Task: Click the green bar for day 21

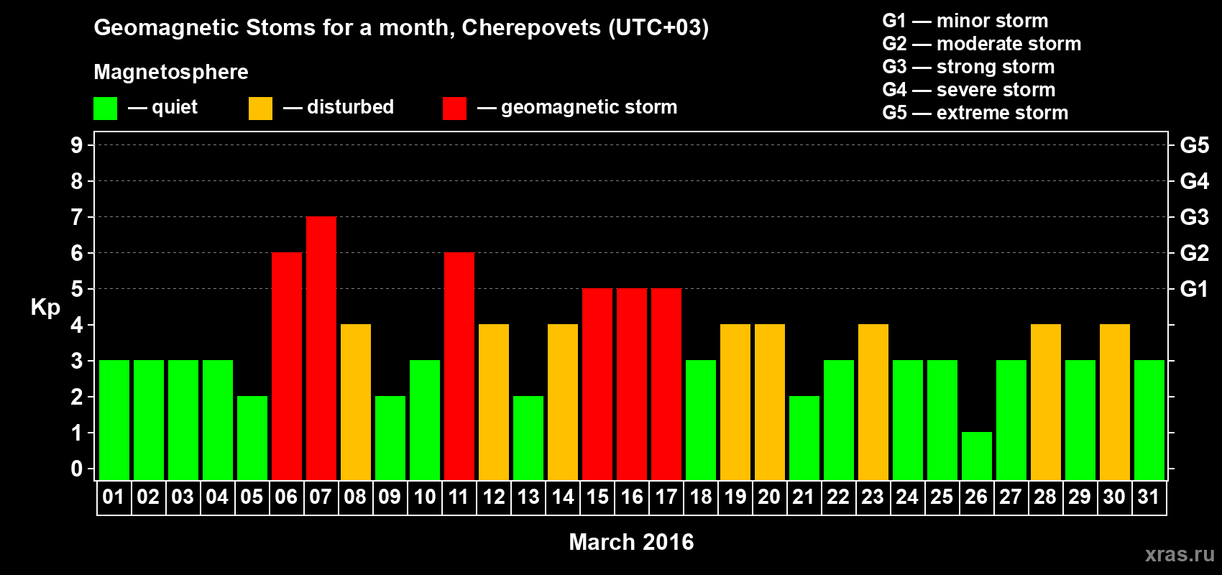Action: tap(804, 438)
